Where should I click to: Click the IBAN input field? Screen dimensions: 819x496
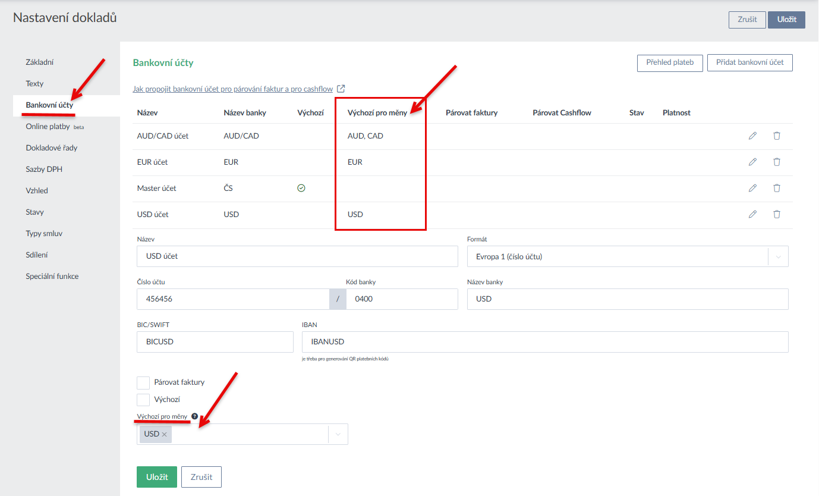pyautogui.click(x=544, y=342)
